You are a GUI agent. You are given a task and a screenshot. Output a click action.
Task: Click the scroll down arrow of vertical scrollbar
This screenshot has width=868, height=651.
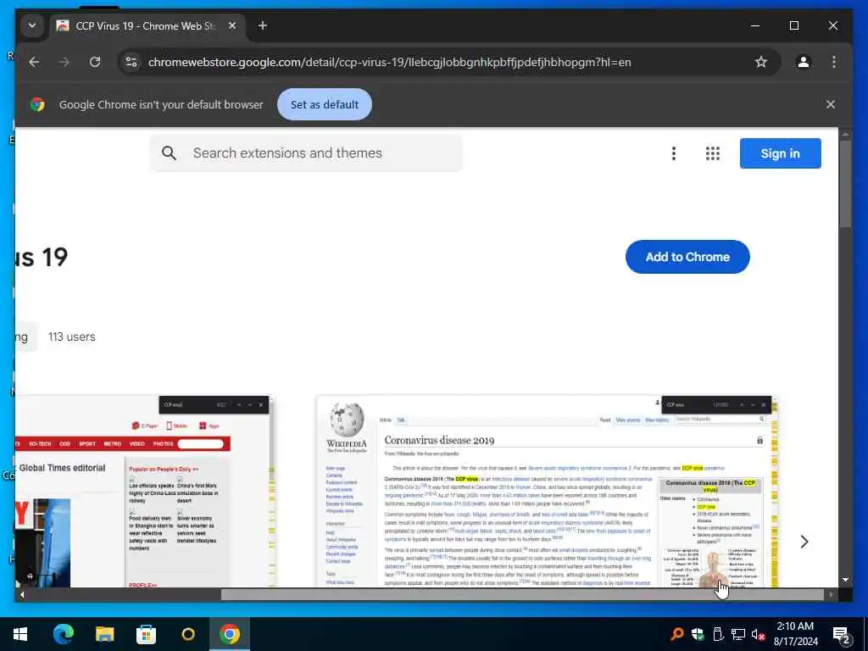tap(845, 580)
